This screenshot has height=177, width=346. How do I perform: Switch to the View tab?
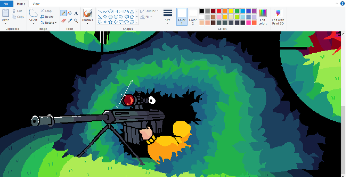[x=36, y=4]
